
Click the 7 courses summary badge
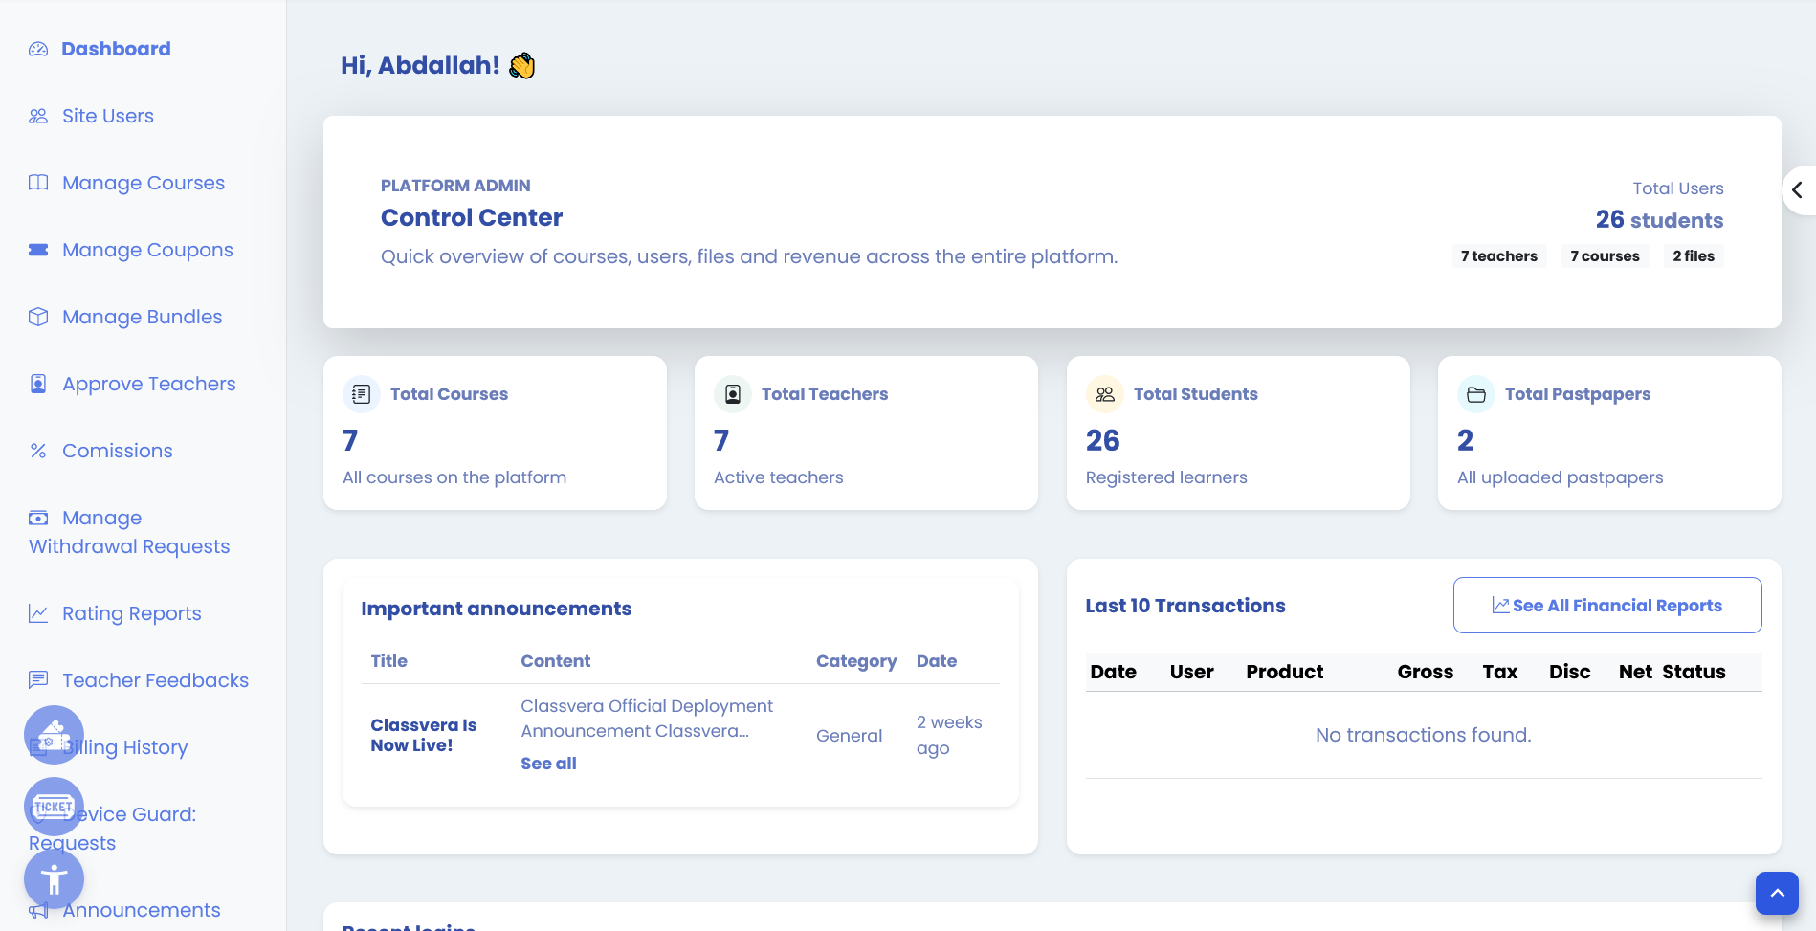coord(1605,255)
